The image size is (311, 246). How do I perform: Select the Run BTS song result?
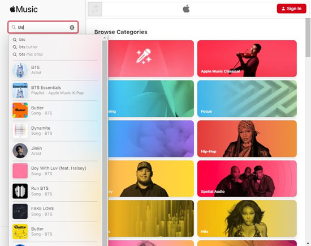[x=55, y=191]
